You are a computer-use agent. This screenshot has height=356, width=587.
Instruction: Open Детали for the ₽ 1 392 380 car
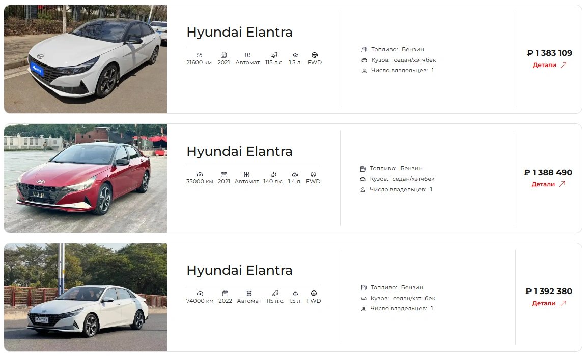click(x=549, y=303)
